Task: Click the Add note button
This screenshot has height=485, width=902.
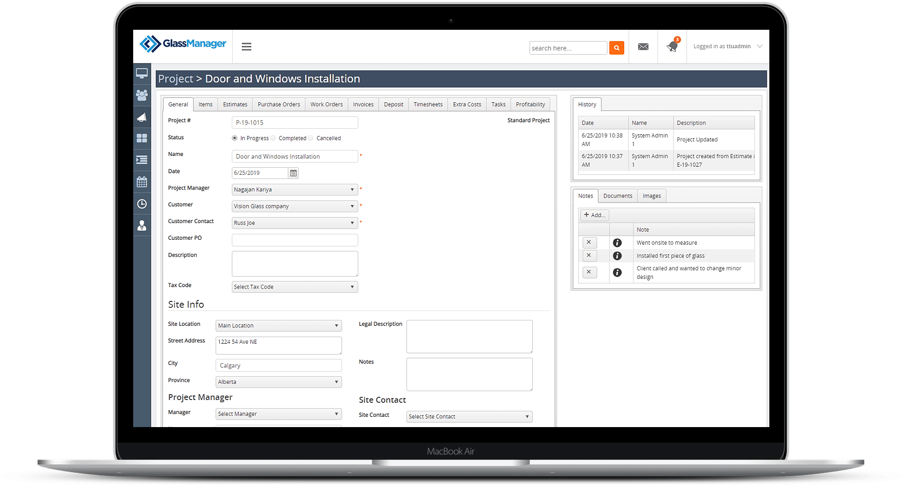Action: [594, 215]
